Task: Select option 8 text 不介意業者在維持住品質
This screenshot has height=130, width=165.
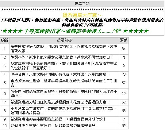Action: point(64,111)
